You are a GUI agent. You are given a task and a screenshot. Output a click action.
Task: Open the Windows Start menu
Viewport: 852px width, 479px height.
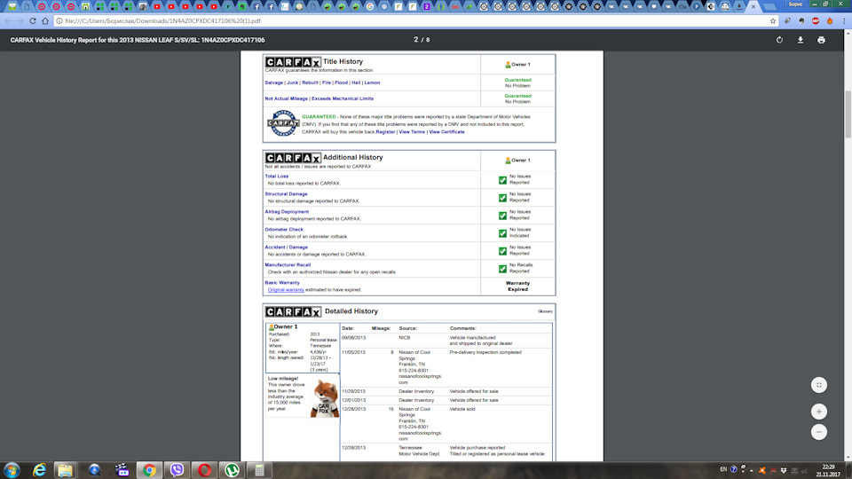pos(12,470)
